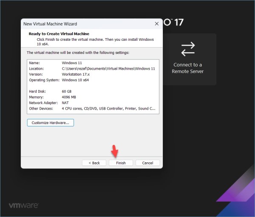Click the Operating System value 'Windows 10 x64'

tap(75, 80)
